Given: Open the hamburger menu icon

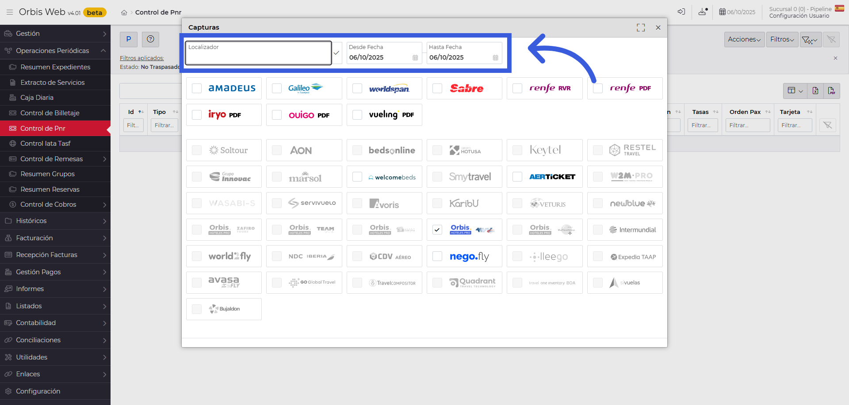Looking at the screenshot, I should 10,12.
